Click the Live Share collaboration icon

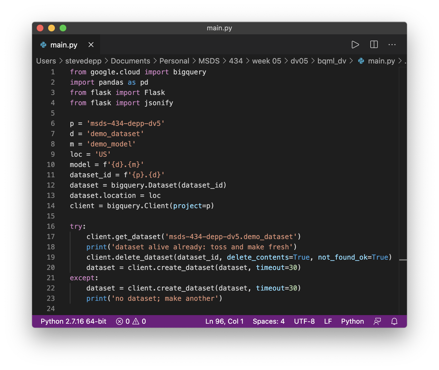click(x=377, y=321)
